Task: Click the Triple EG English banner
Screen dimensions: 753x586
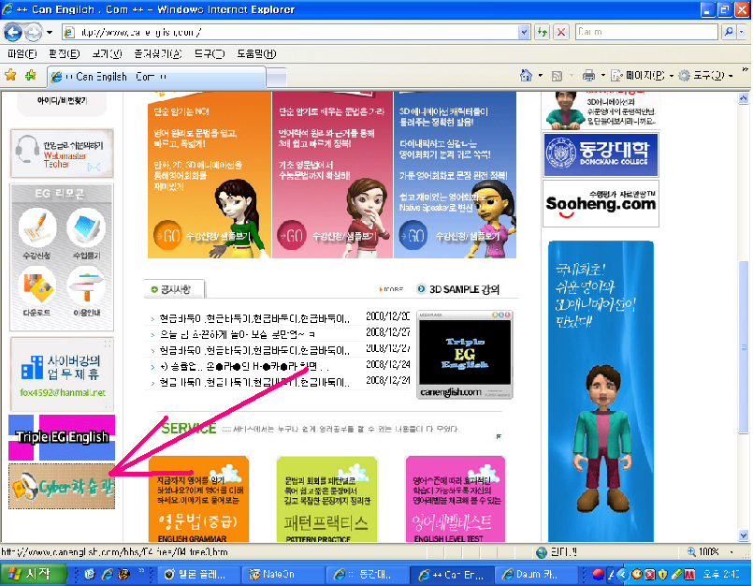Action: click(62, 437)
